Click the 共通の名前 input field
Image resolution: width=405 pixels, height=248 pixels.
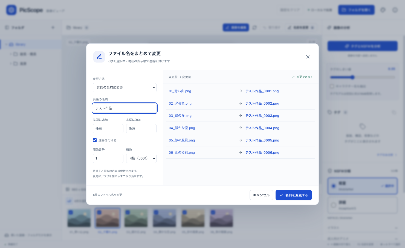[x=125, y=108]
